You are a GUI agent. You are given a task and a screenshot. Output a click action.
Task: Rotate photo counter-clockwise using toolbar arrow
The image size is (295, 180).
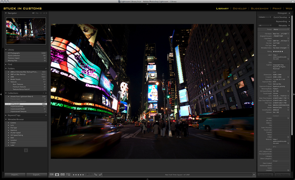[x=96, y=175]
